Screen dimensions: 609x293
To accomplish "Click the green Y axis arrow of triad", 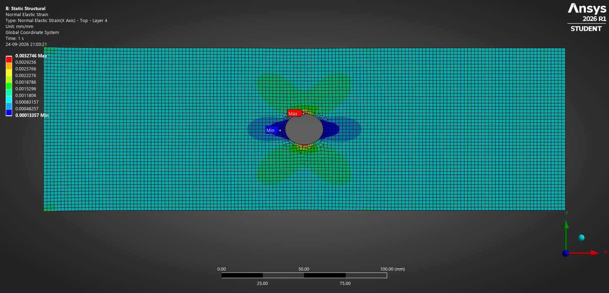I will (x=566, y=235).
